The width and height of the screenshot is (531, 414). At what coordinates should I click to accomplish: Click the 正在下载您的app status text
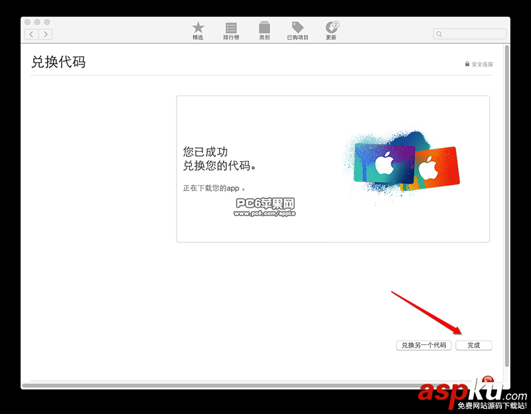click(214, 188)
